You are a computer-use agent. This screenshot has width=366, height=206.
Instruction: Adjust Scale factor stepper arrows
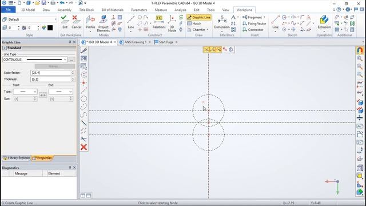tap(73, 73)
